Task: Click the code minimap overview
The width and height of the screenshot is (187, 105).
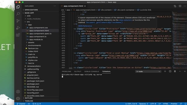Action: pyautogui.click(x=179, y=40)
